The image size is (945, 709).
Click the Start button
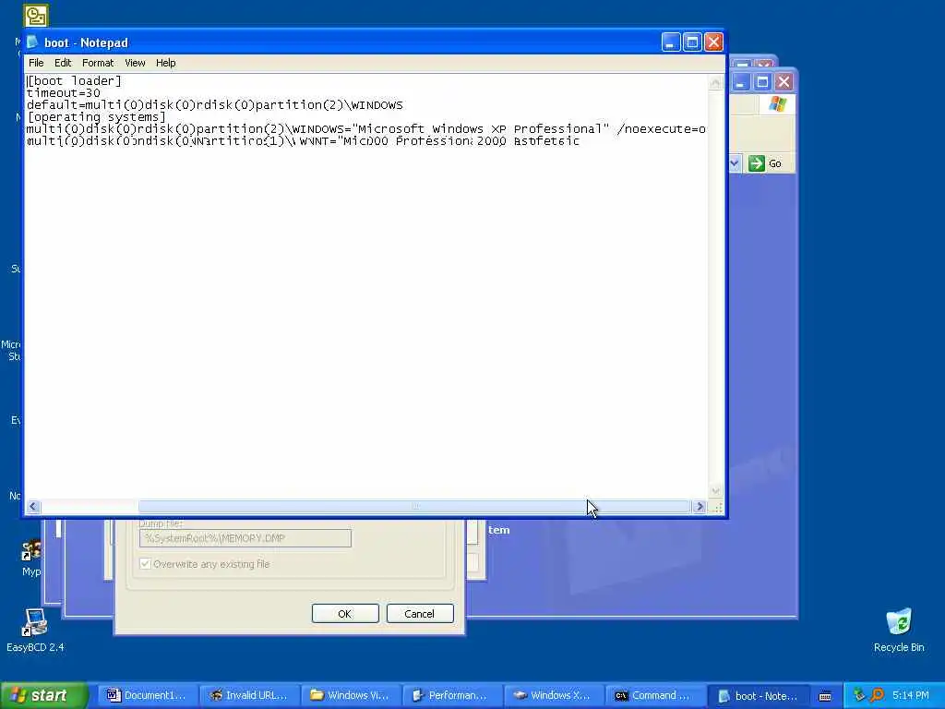pyautogui.click(x=43, y=695)
